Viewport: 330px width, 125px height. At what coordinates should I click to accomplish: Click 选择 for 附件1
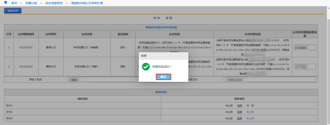240,106
